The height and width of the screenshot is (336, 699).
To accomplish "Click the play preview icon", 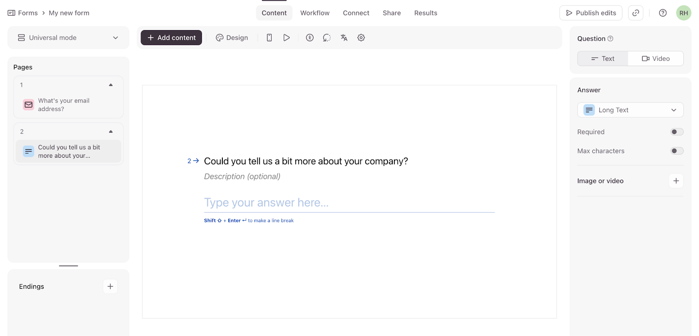I will coord(287,38).
